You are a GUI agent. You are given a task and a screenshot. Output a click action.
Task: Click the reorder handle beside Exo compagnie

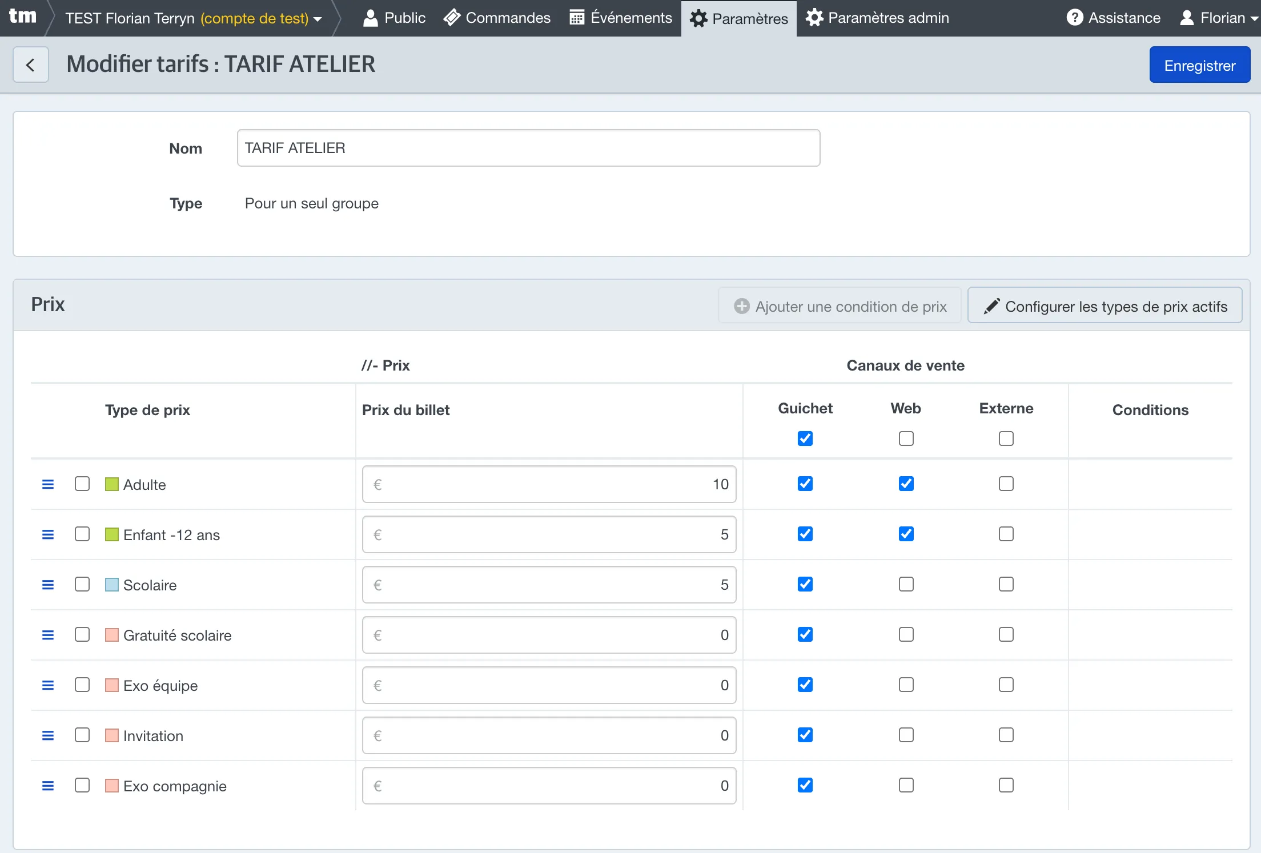coord(48,786)
